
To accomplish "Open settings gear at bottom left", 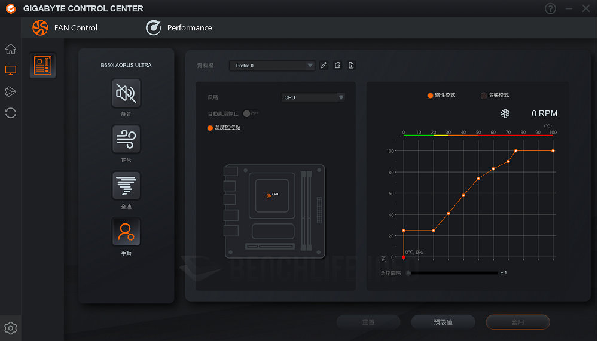I will coord(11,328).
